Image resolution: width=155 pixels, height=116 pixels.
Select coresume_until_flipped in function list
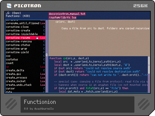(x=25, y=23)
